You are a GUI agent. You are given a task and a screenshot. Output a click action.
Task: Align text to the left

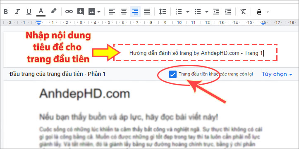point(112,12)
